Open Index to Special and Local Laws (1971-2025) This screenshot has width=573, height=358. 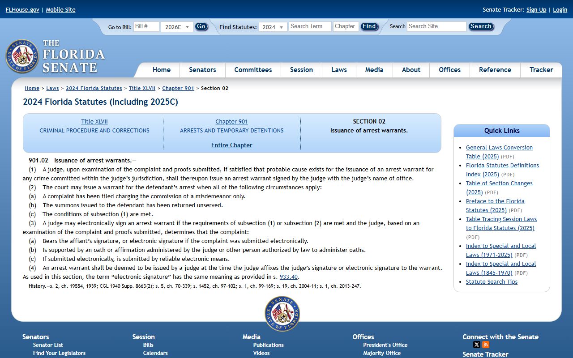[x=501, y=250]
